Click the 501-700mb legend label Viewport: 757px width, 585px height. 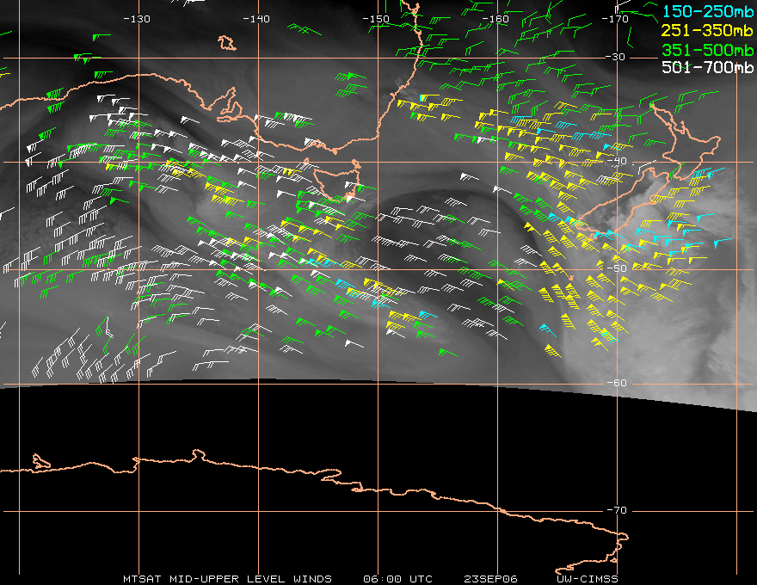[x=707, y=67]
